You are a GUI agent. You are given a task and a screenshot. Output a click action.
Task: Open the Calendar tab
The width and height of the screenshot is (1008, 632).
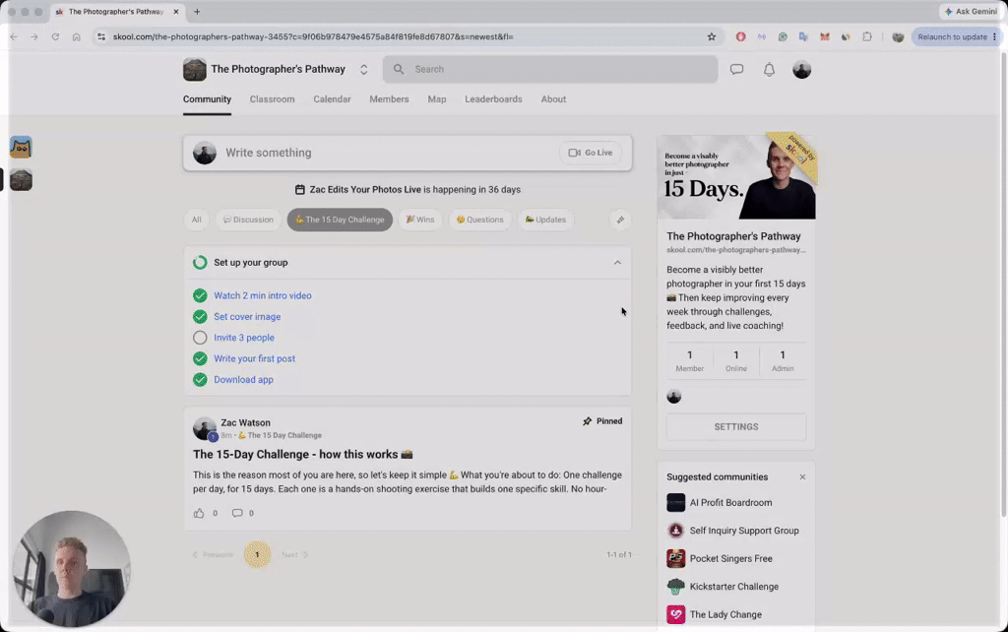click(332, 99)
